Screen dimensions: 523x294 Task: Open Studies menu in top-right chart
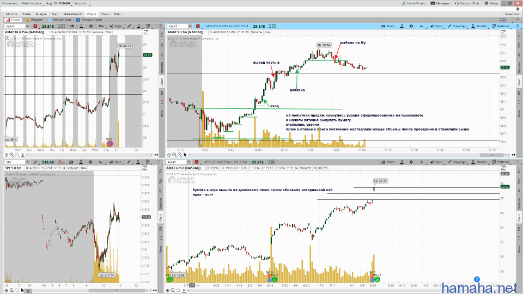click(x=479, y=26)
